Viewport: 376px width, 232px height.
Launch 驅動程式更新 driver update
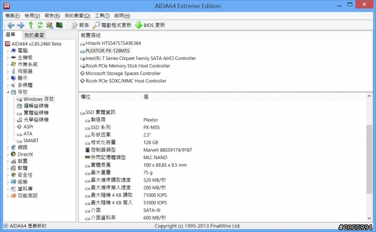tap(112, 25)
